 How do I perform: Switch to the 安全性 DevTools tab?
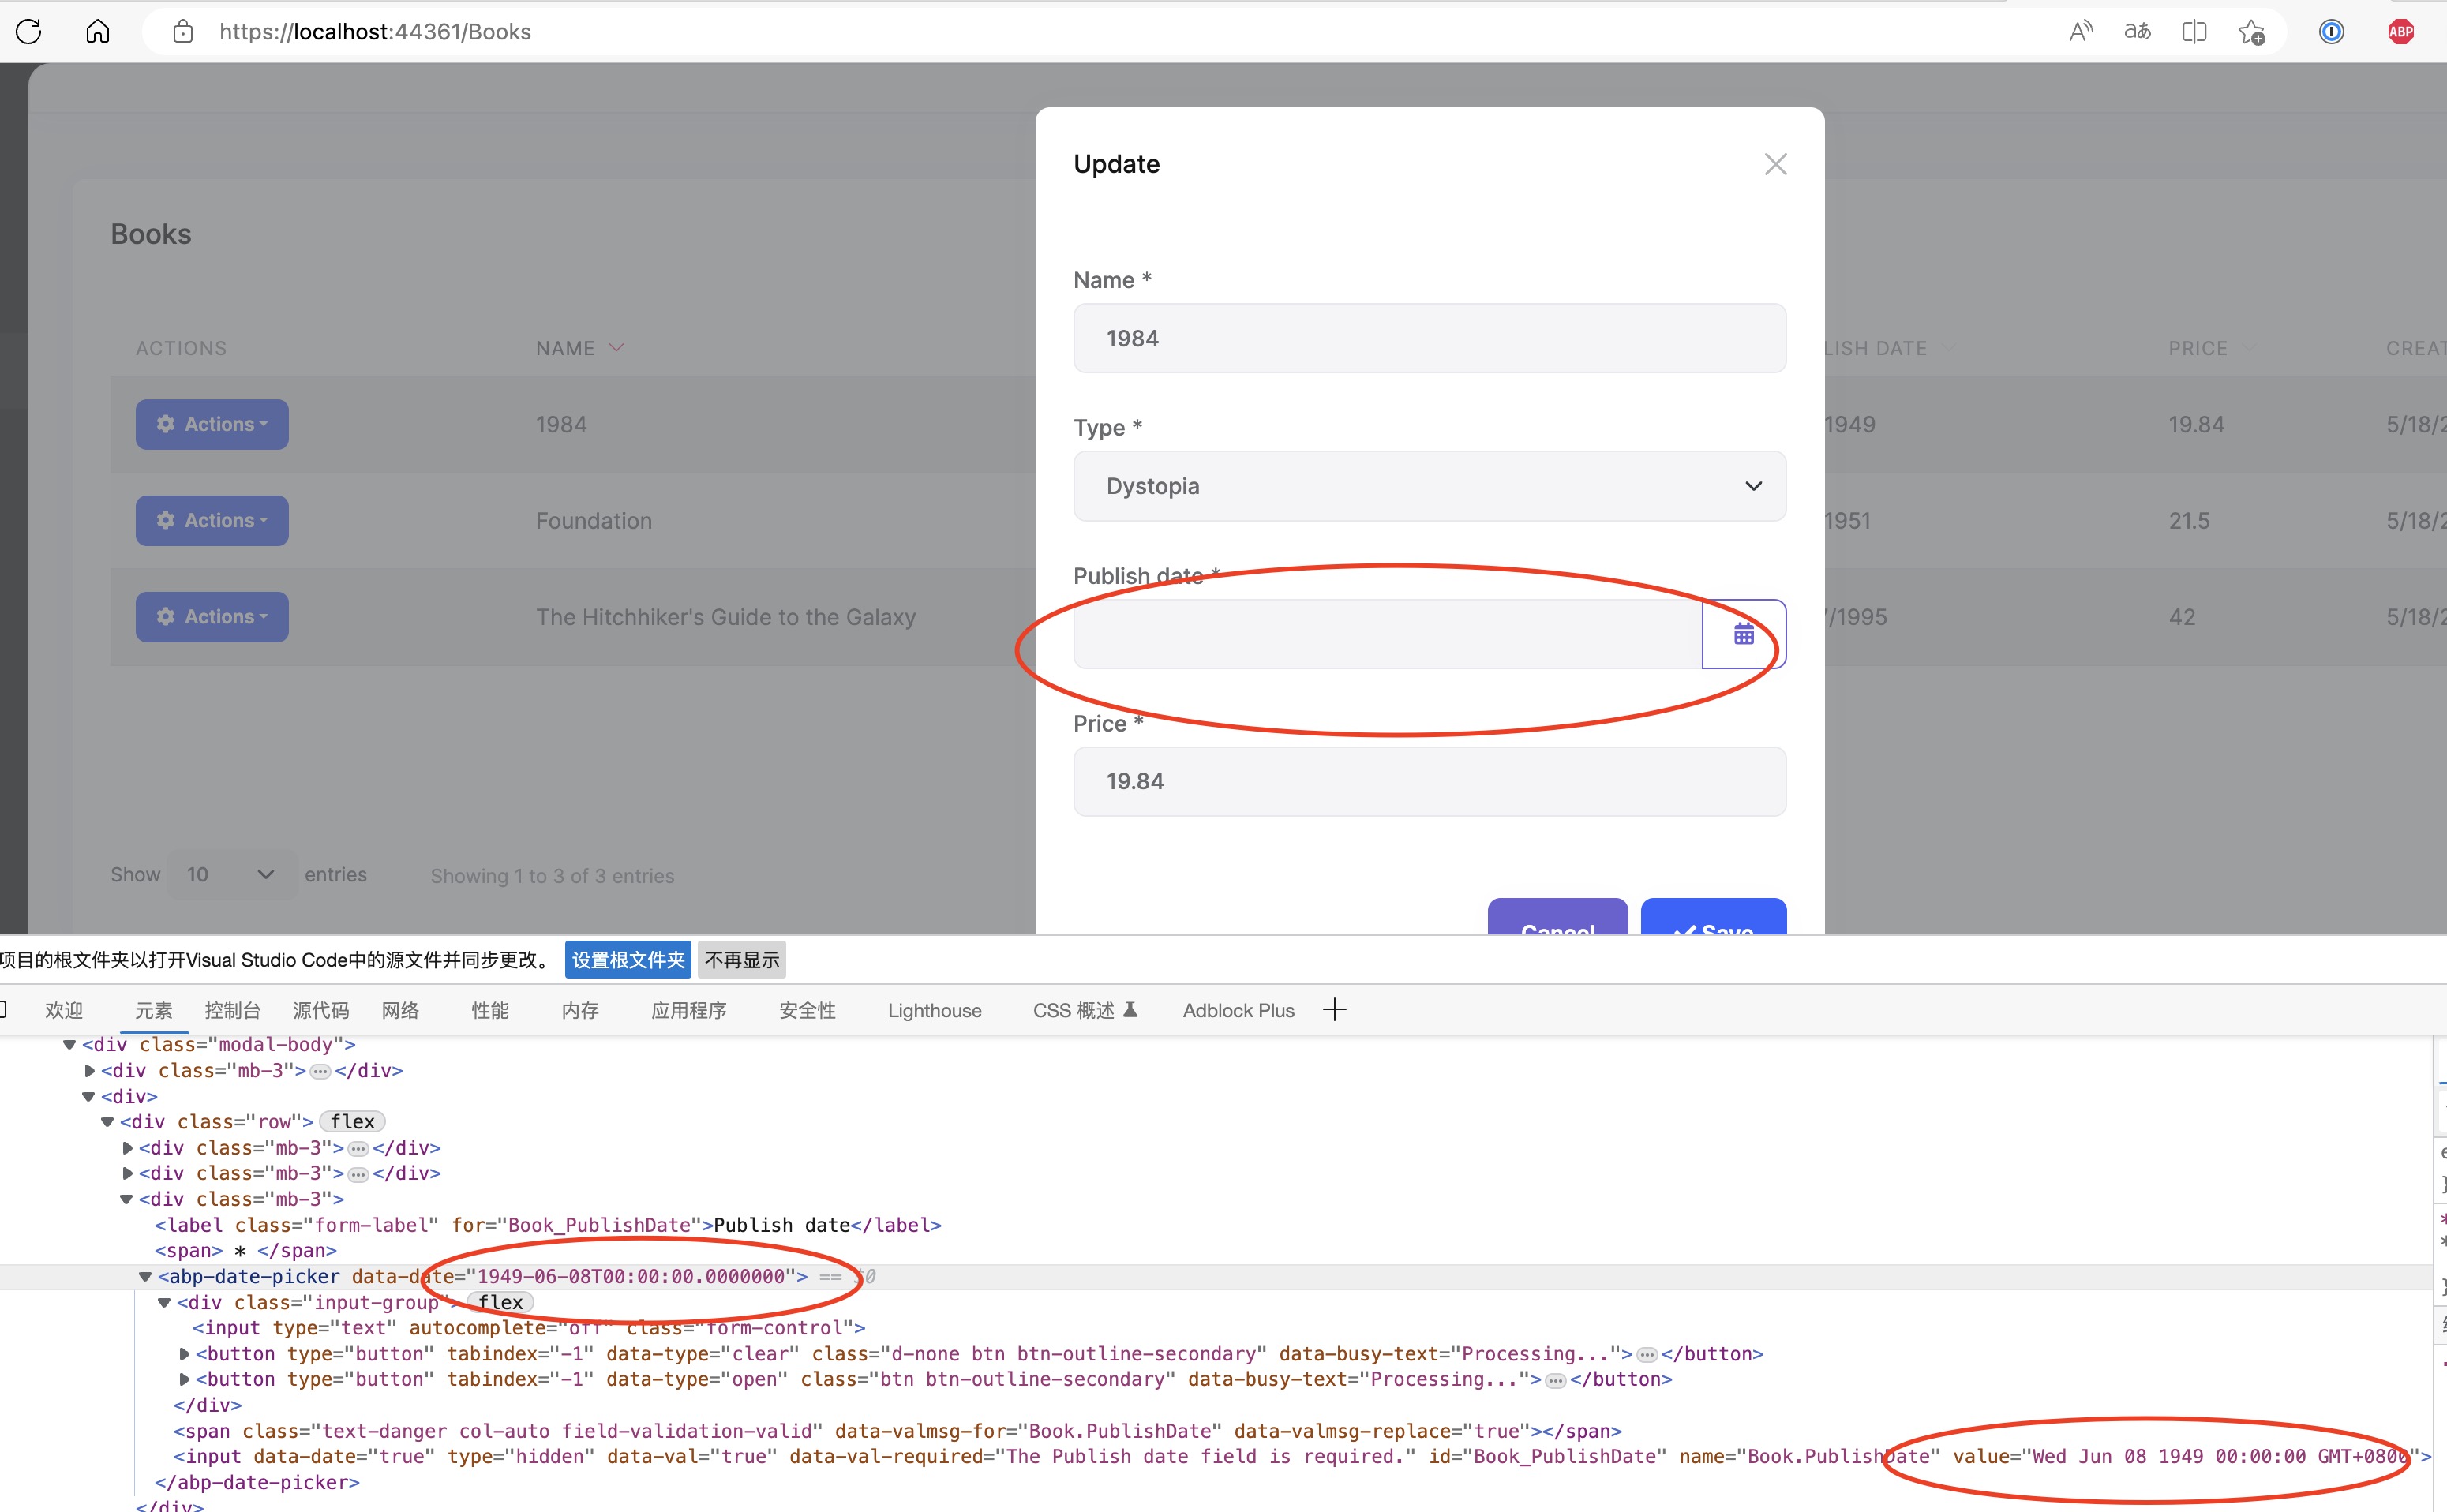click(807, 1010)
